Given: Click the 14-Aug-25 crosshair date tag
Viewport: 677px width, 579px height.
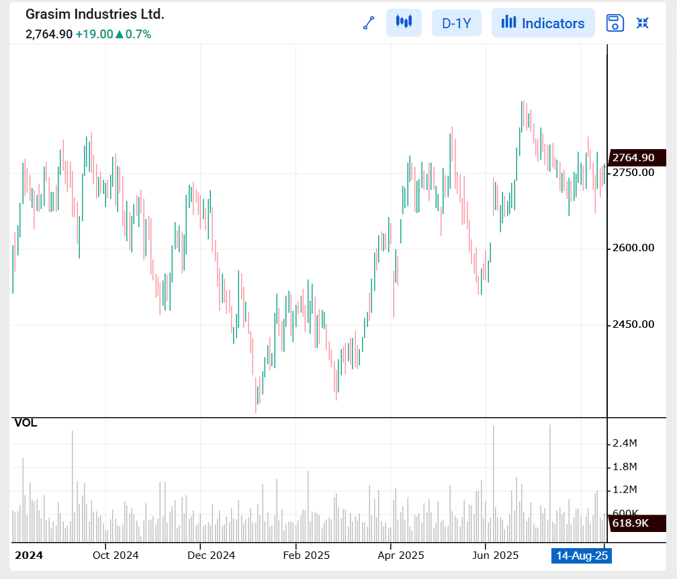Looking at the screenshot, I should coord(582,555).
